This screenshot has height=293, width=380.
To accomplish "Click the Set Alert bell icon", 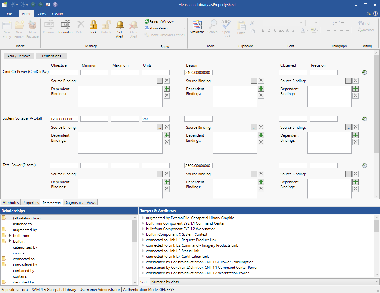I will (x=120, y=25).
